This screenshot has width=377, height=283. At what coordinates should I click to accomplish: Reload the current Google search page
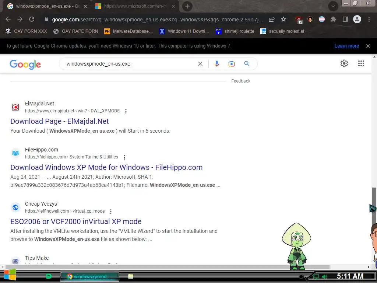point(32,20)
